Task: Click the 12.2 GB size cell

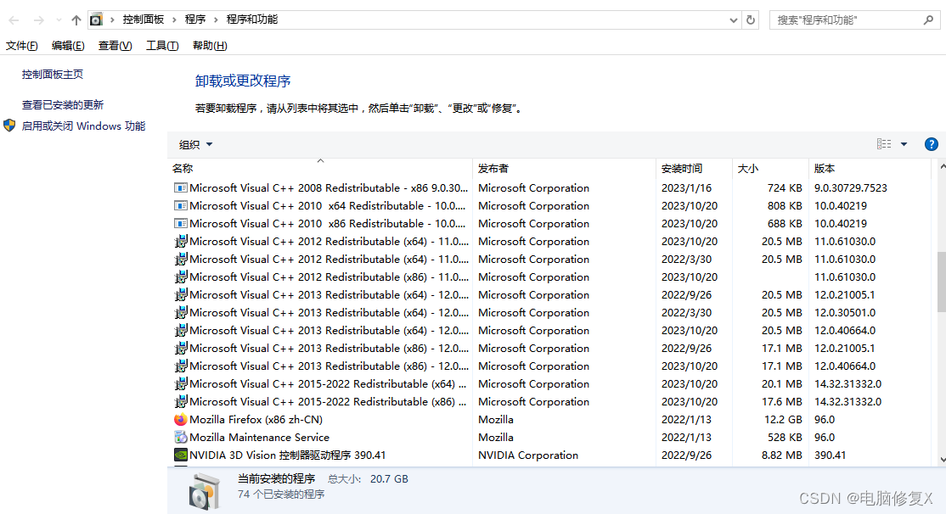Action: (x=782, y=419)
